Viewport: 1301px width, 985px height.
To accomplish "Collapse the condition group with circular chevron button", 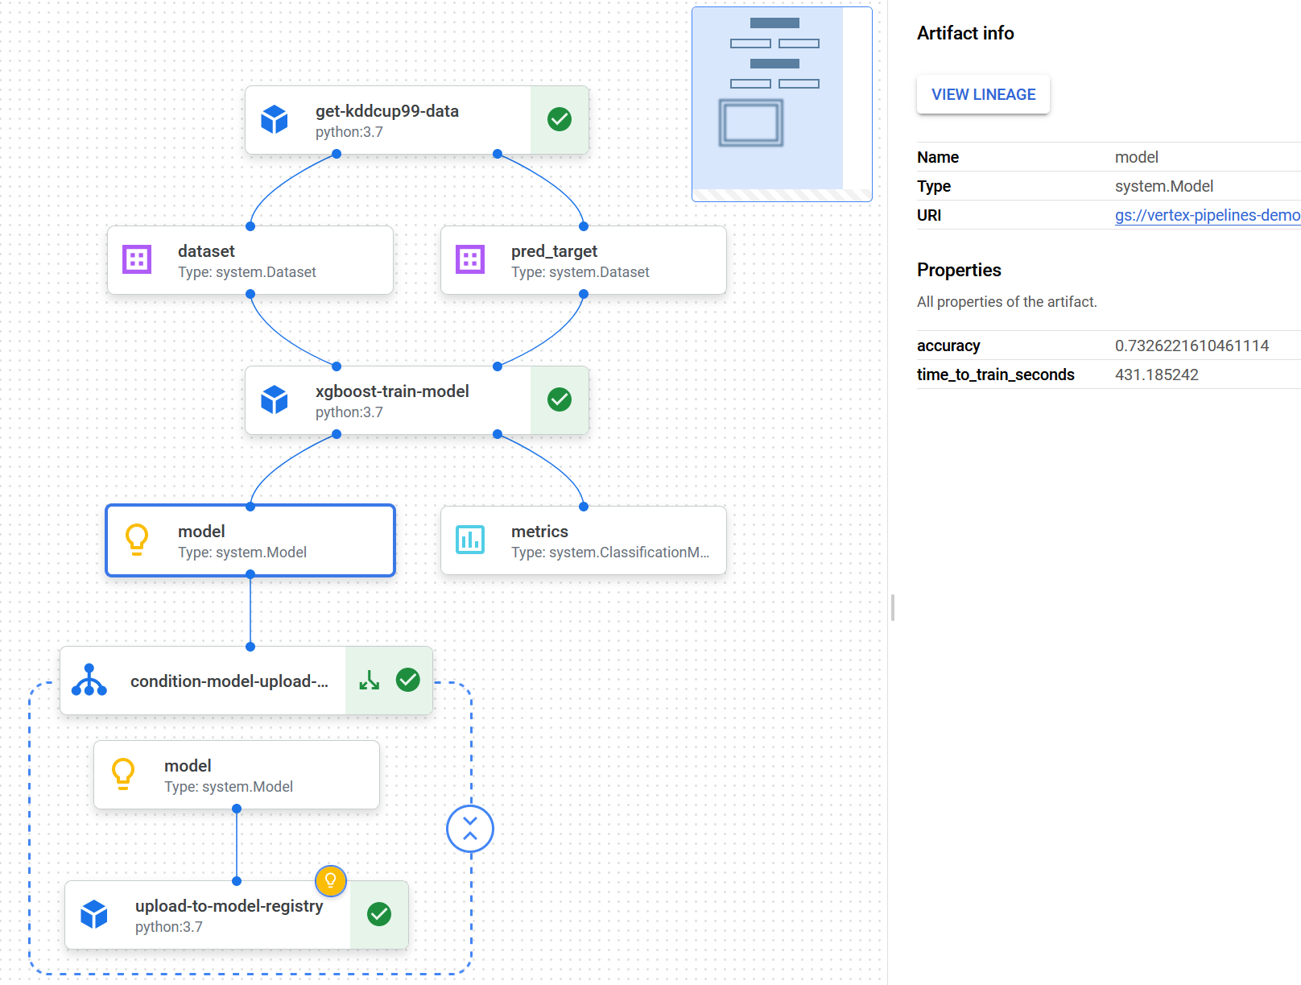I will [470, 829].
